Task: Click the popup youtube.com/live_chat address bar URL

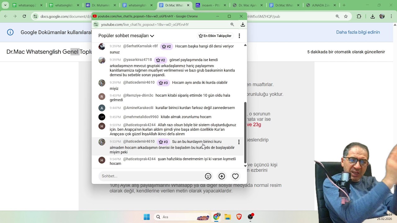Action: click(145, 24)
